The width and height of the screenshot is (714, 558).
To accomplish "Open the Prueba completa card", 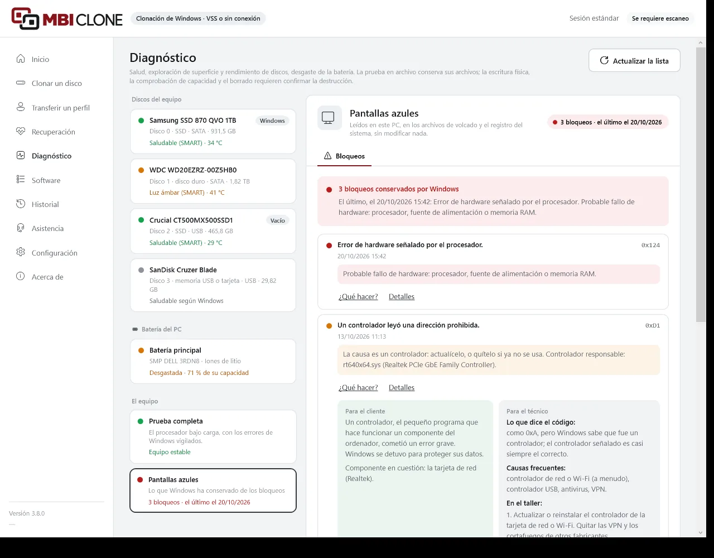I will [213, 436].
